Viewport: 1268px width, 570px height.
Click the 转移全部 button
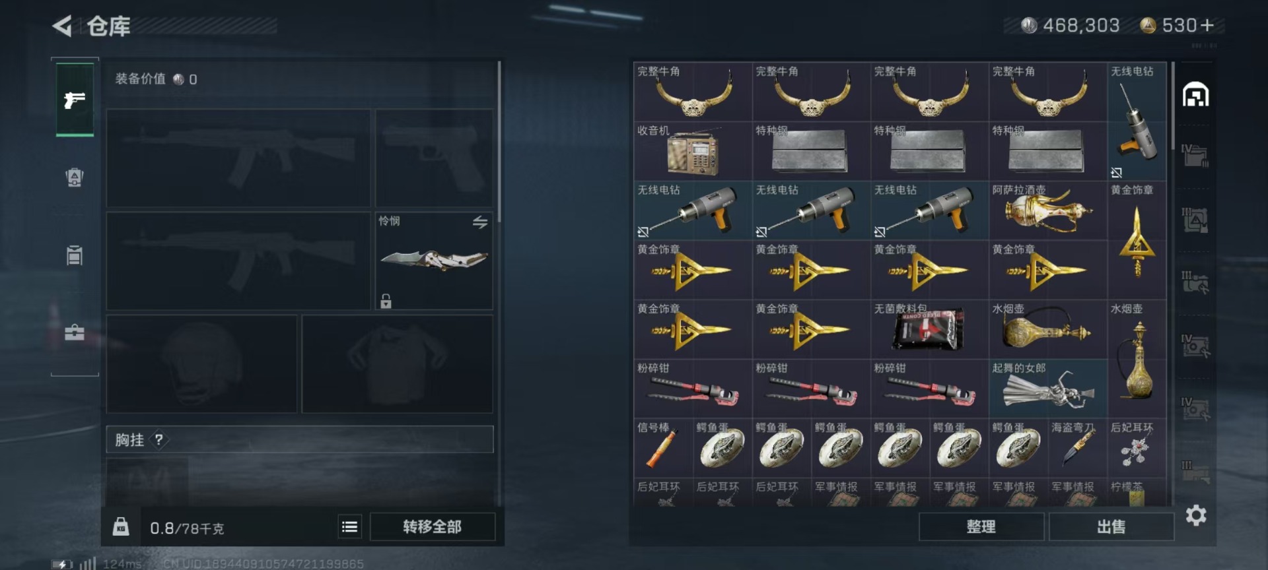point(433,526)
